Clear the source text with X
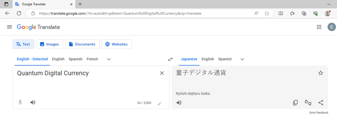The image size is (337, 117). [x=162, y=73]
